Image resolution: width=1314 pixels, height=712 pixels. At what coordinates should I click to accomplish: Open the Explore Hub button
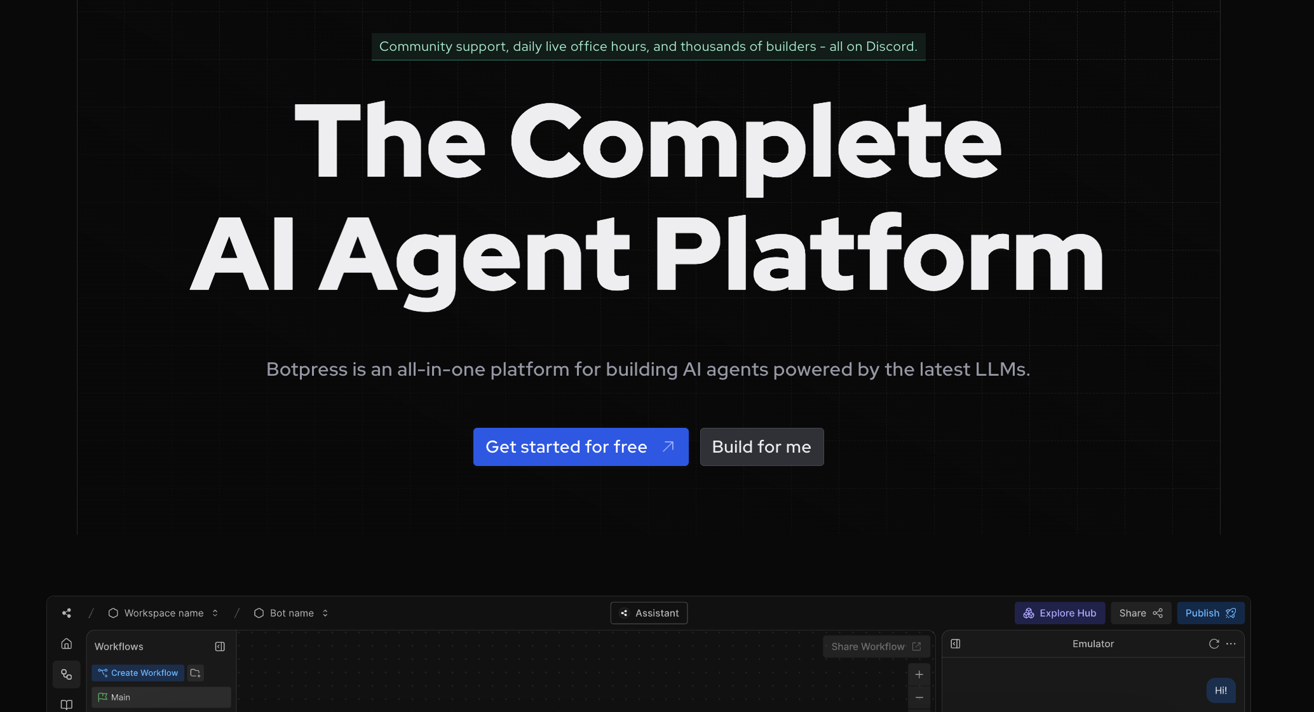click(1059, 613)
